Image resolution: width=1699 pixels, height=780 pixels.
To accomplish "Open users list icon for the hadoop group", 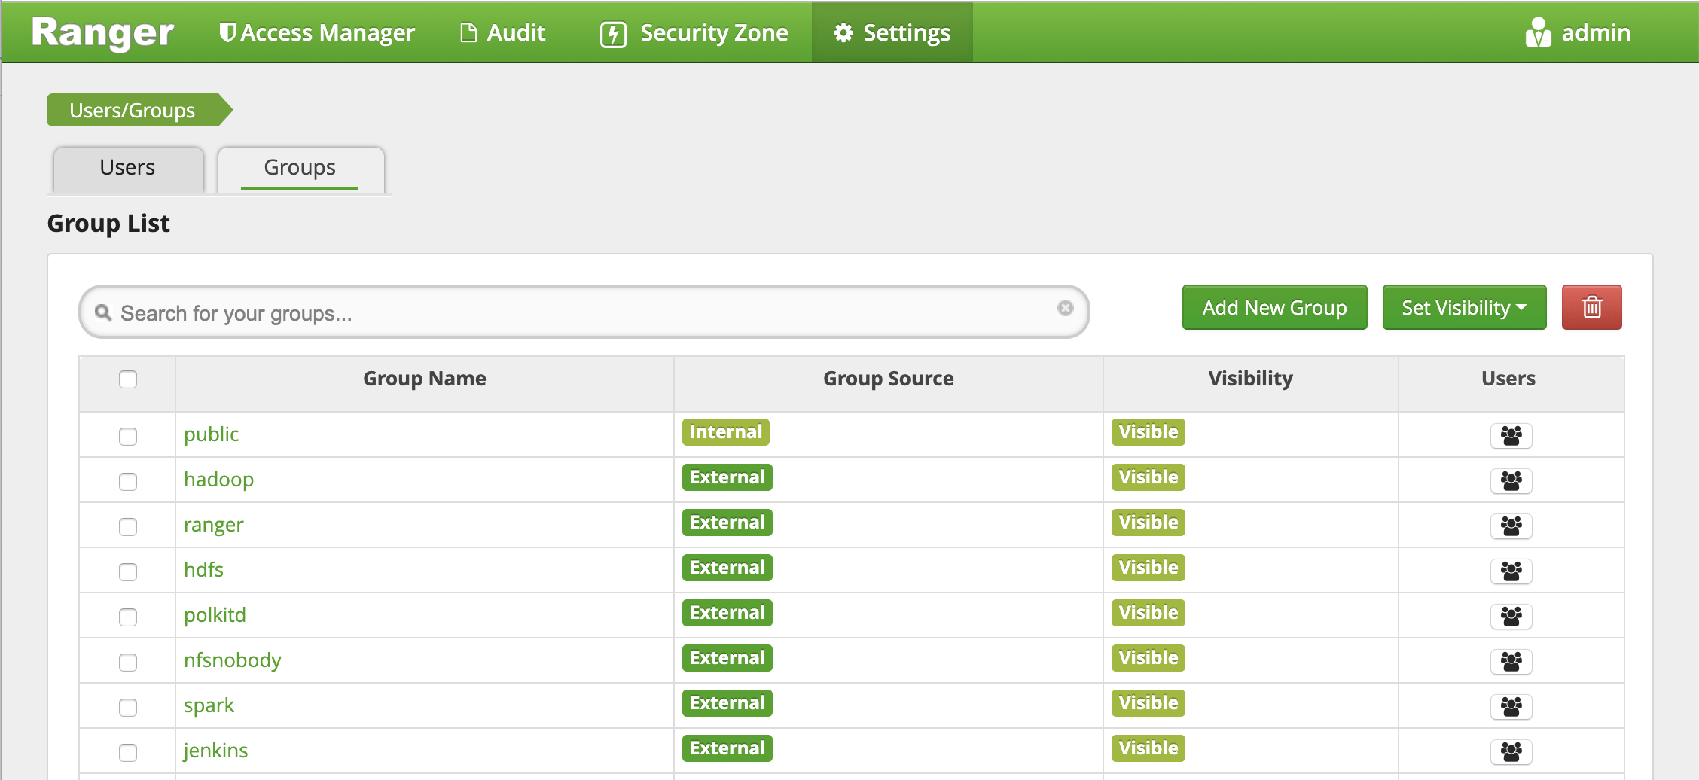I will point(1511,480).
